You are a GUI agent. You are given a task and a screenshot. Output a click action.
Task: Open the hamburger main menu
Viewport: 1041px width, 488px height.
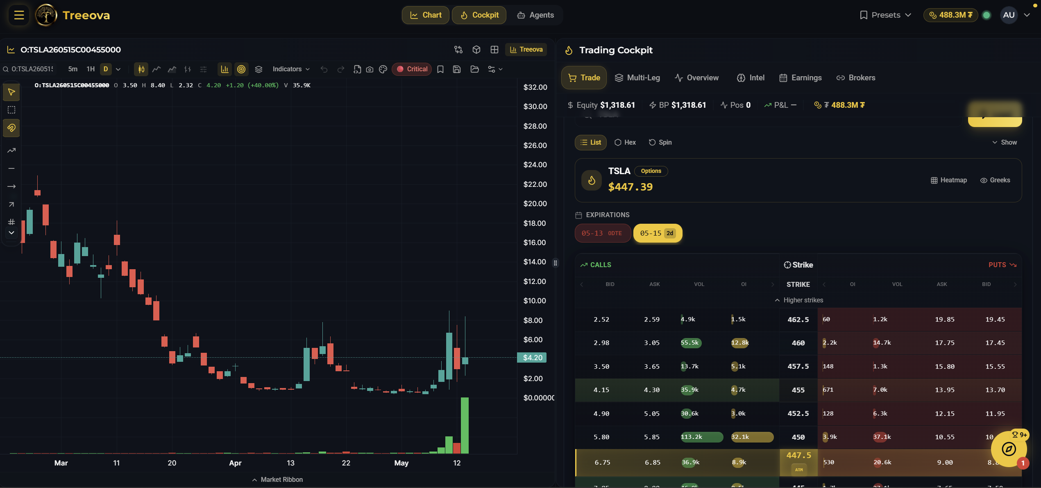tap(19, 15)
